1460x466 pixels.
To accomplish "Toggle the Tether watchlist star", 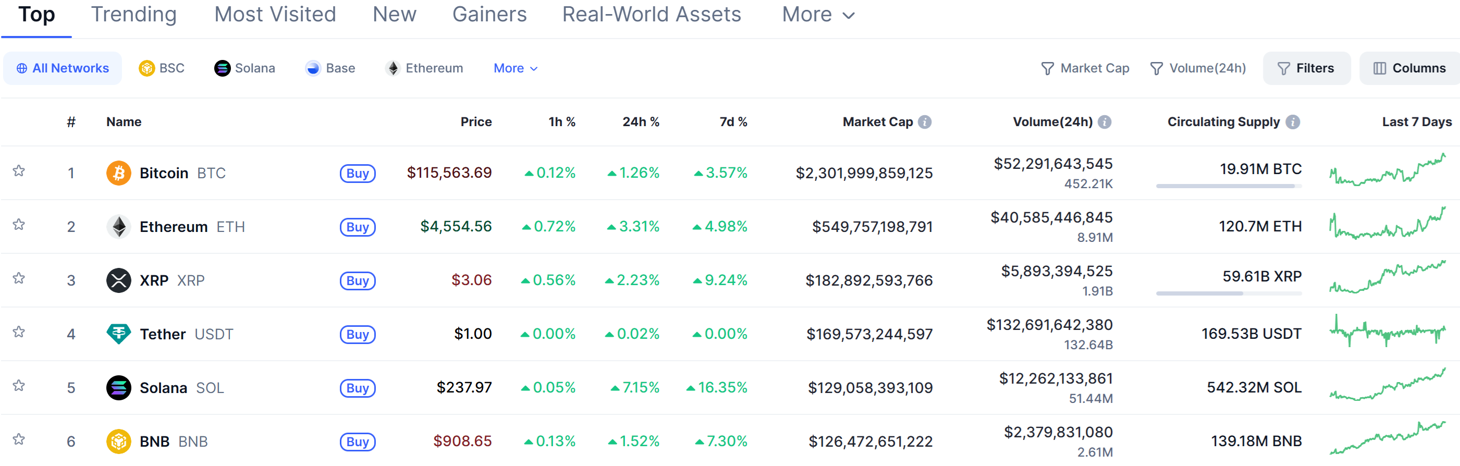I will pos(19,332).
